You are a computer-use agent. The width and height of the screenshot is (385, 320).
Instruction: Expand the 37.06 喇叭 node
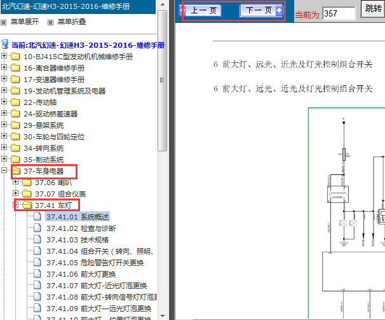pyautogui.click(x=15, y=182)
